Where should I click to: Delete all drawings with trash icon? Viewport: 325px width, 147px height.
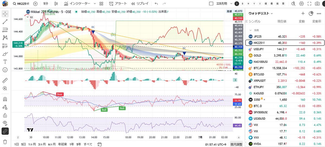(x=5, y=142)
